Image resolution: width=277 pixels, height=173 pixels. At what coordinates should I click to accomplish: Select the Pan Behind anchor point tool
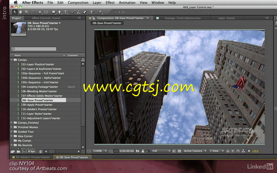[x=46, y=12]
